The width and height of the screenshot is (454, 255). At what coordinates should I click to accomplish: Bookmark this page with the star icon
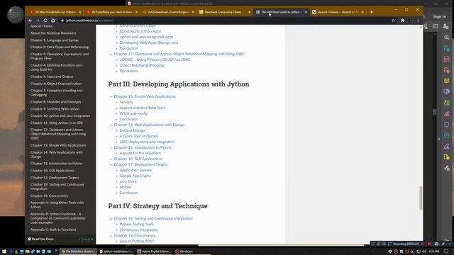pos(393,21)
